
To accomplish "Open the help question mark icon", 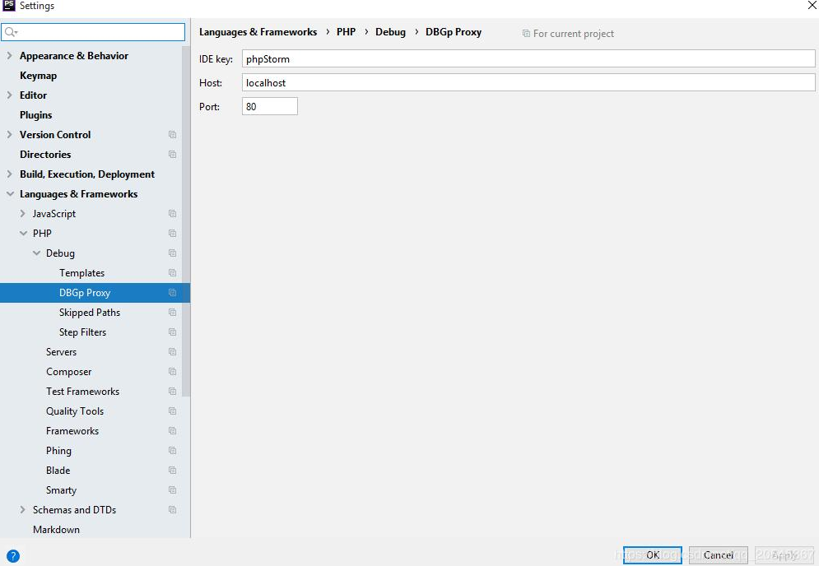I will (x=13, y=556).
